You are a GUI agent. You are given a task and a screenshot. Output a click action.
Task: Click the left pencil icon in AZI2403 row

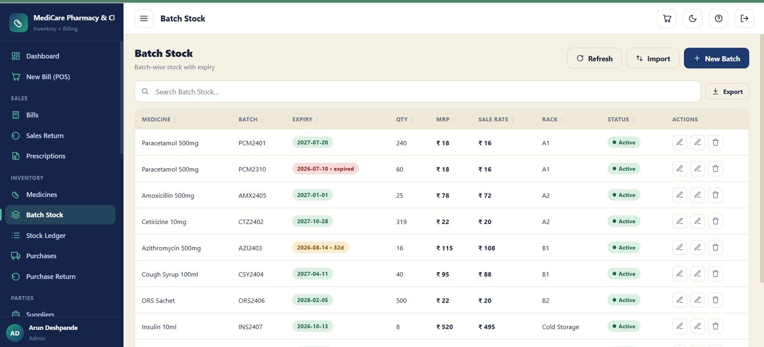point(679,247)
